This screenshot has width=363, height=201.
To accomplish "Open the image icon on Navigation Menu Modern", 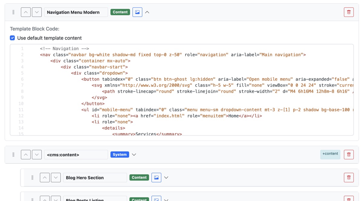I will [137, 12].
